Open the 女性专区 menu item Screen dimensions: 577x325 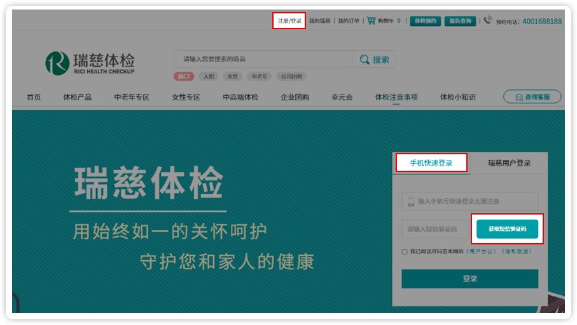pos(186,97)
